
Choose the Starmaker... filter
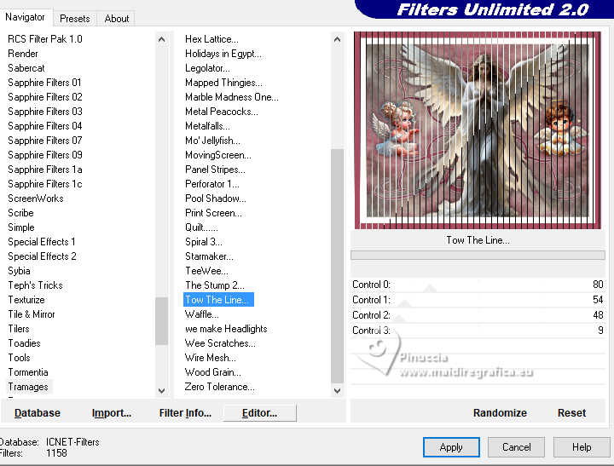coord(209,256)
